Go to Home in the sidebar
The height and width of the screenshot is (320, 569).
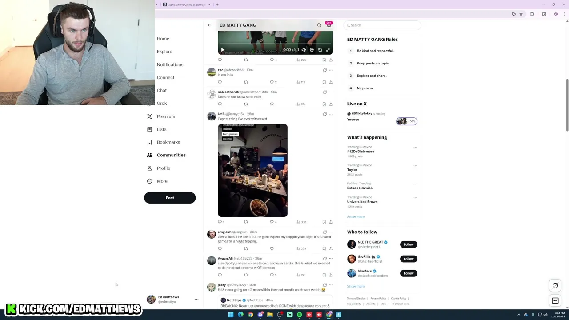[163, 39]
